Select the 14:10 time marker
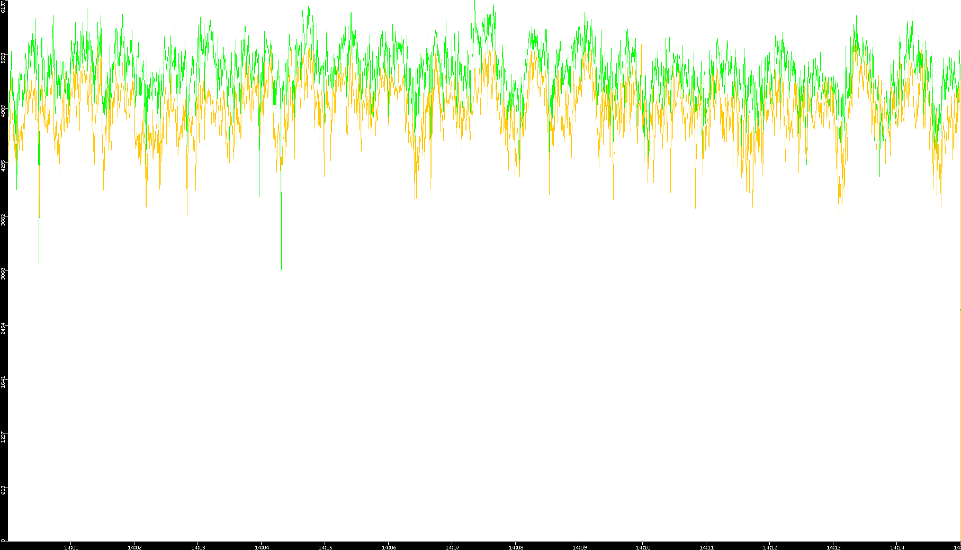Screen dimensions: 961x550 click(x=643, y=547)
